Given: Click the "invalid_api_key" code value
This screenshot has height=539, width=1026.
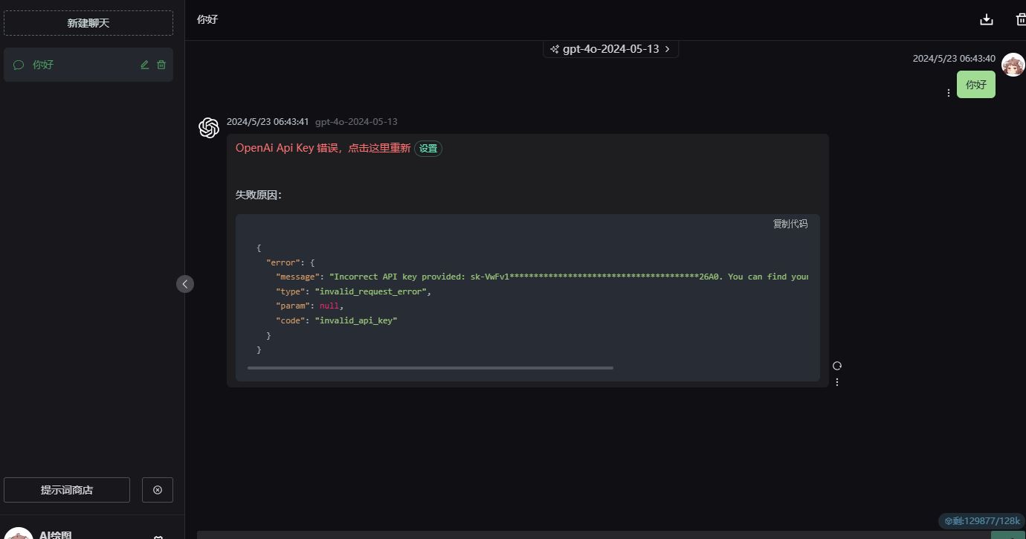Looking at the screenshot, I should (x=356, y=320).
